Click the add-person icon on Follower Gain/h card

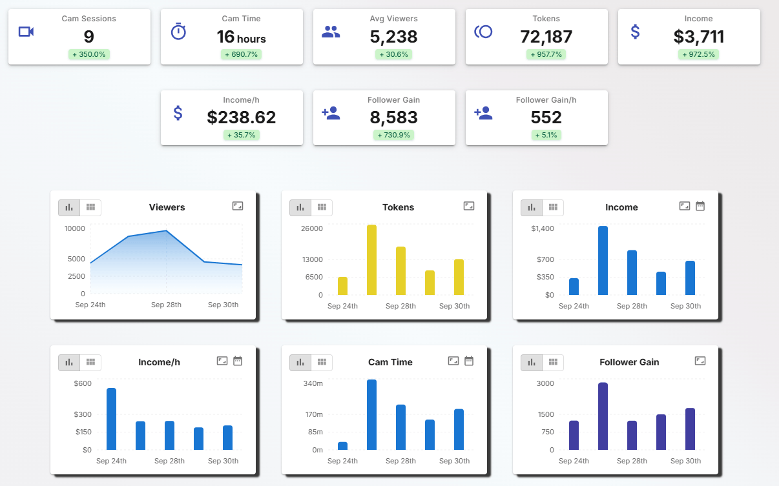(x=483, y=113)
